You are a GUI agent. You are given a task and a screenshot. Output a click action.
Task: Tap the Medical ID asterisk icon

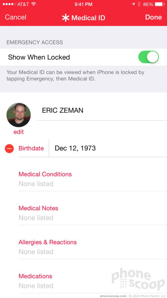pyautogui.click(x=66, y=18)
